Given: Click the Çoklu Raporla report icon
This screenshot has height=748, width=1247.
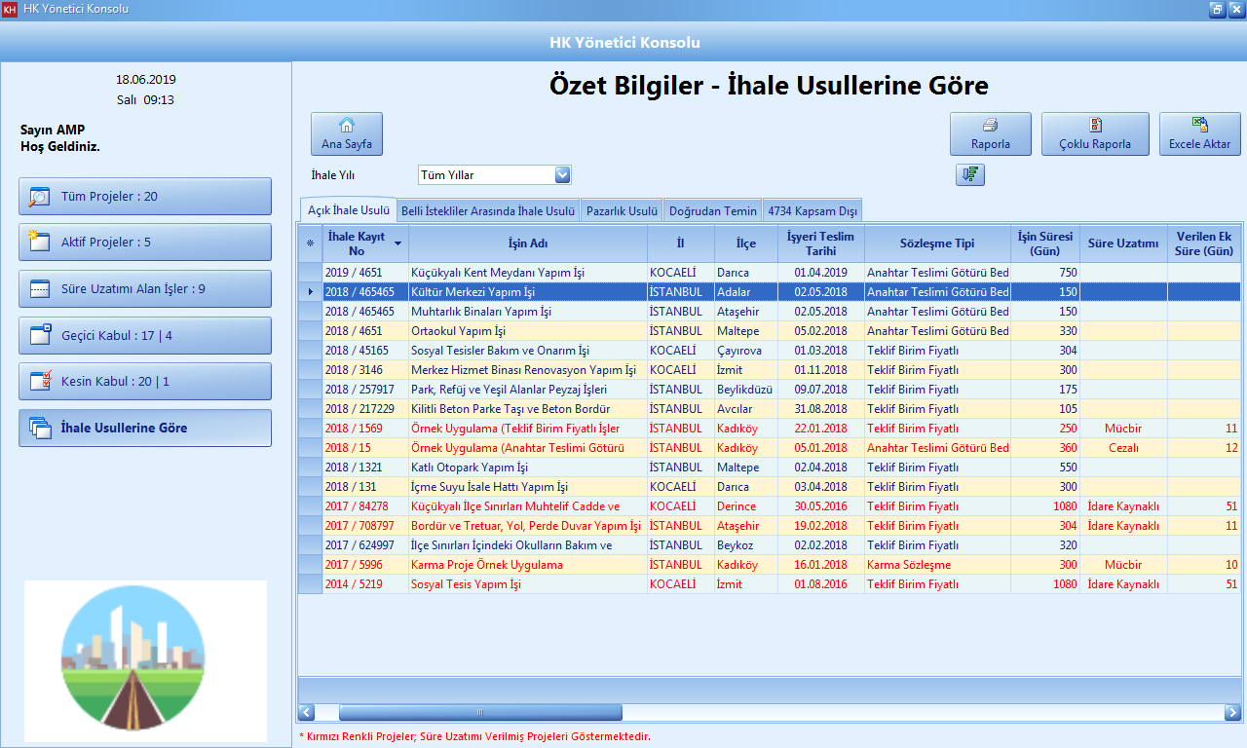Looking at the screenshot, I should (x=1094, y=124).
